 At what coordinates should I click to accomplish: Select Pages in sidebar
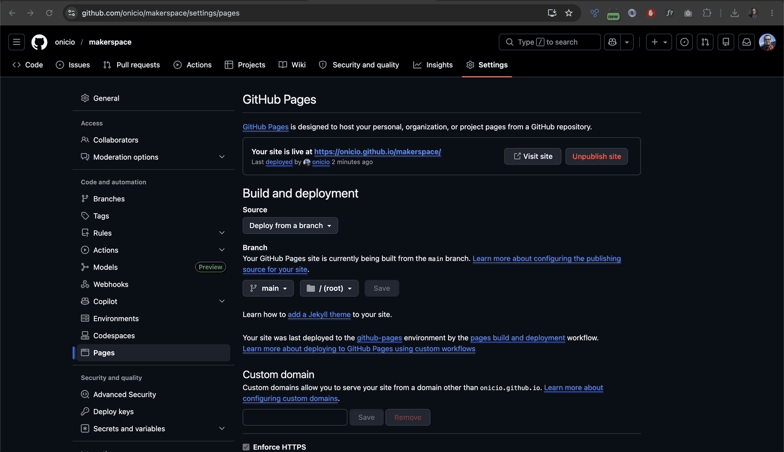point(153,352)
